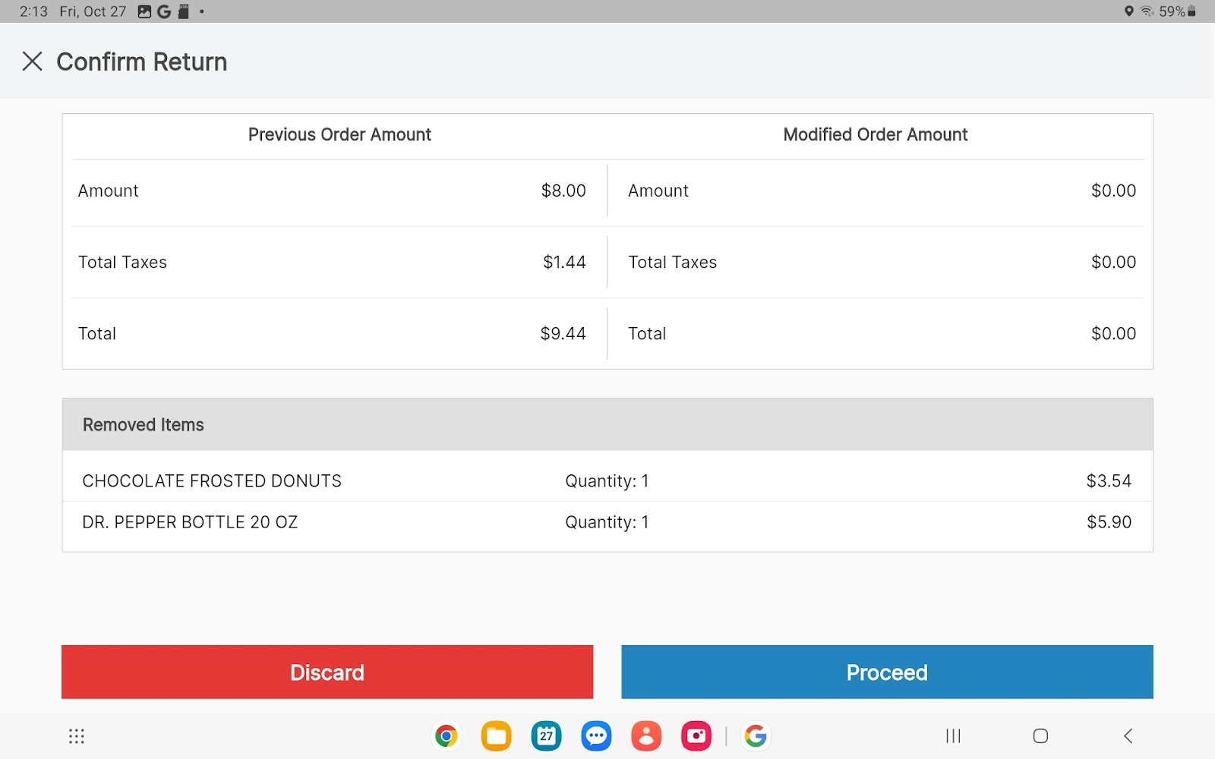Open the blue Messages app

(596, 735)
